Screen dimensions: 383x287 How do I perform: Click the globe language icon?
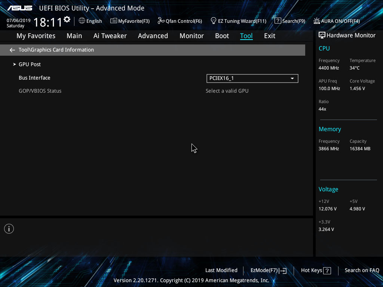point(82,21)
